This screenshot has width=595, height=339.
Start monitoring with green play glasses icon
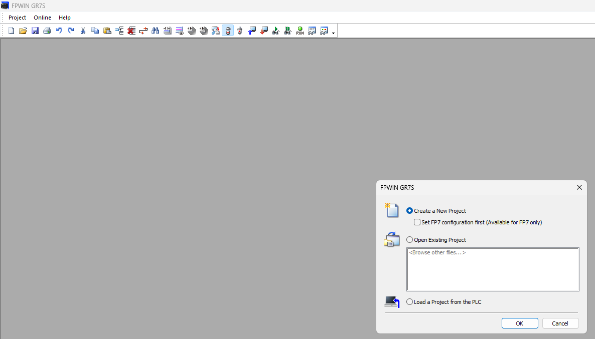(x=276, y=31)
